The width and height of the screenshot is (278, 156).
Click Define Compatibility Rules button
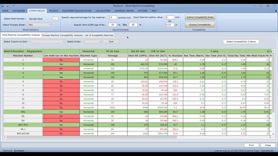click(x=200, y=17)
